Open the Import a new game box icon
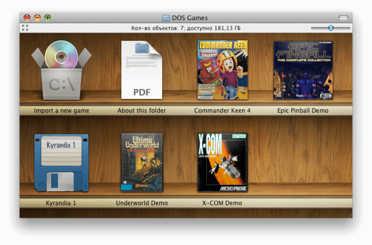Viewport: 372px width, 245px height. click(61, 70)
